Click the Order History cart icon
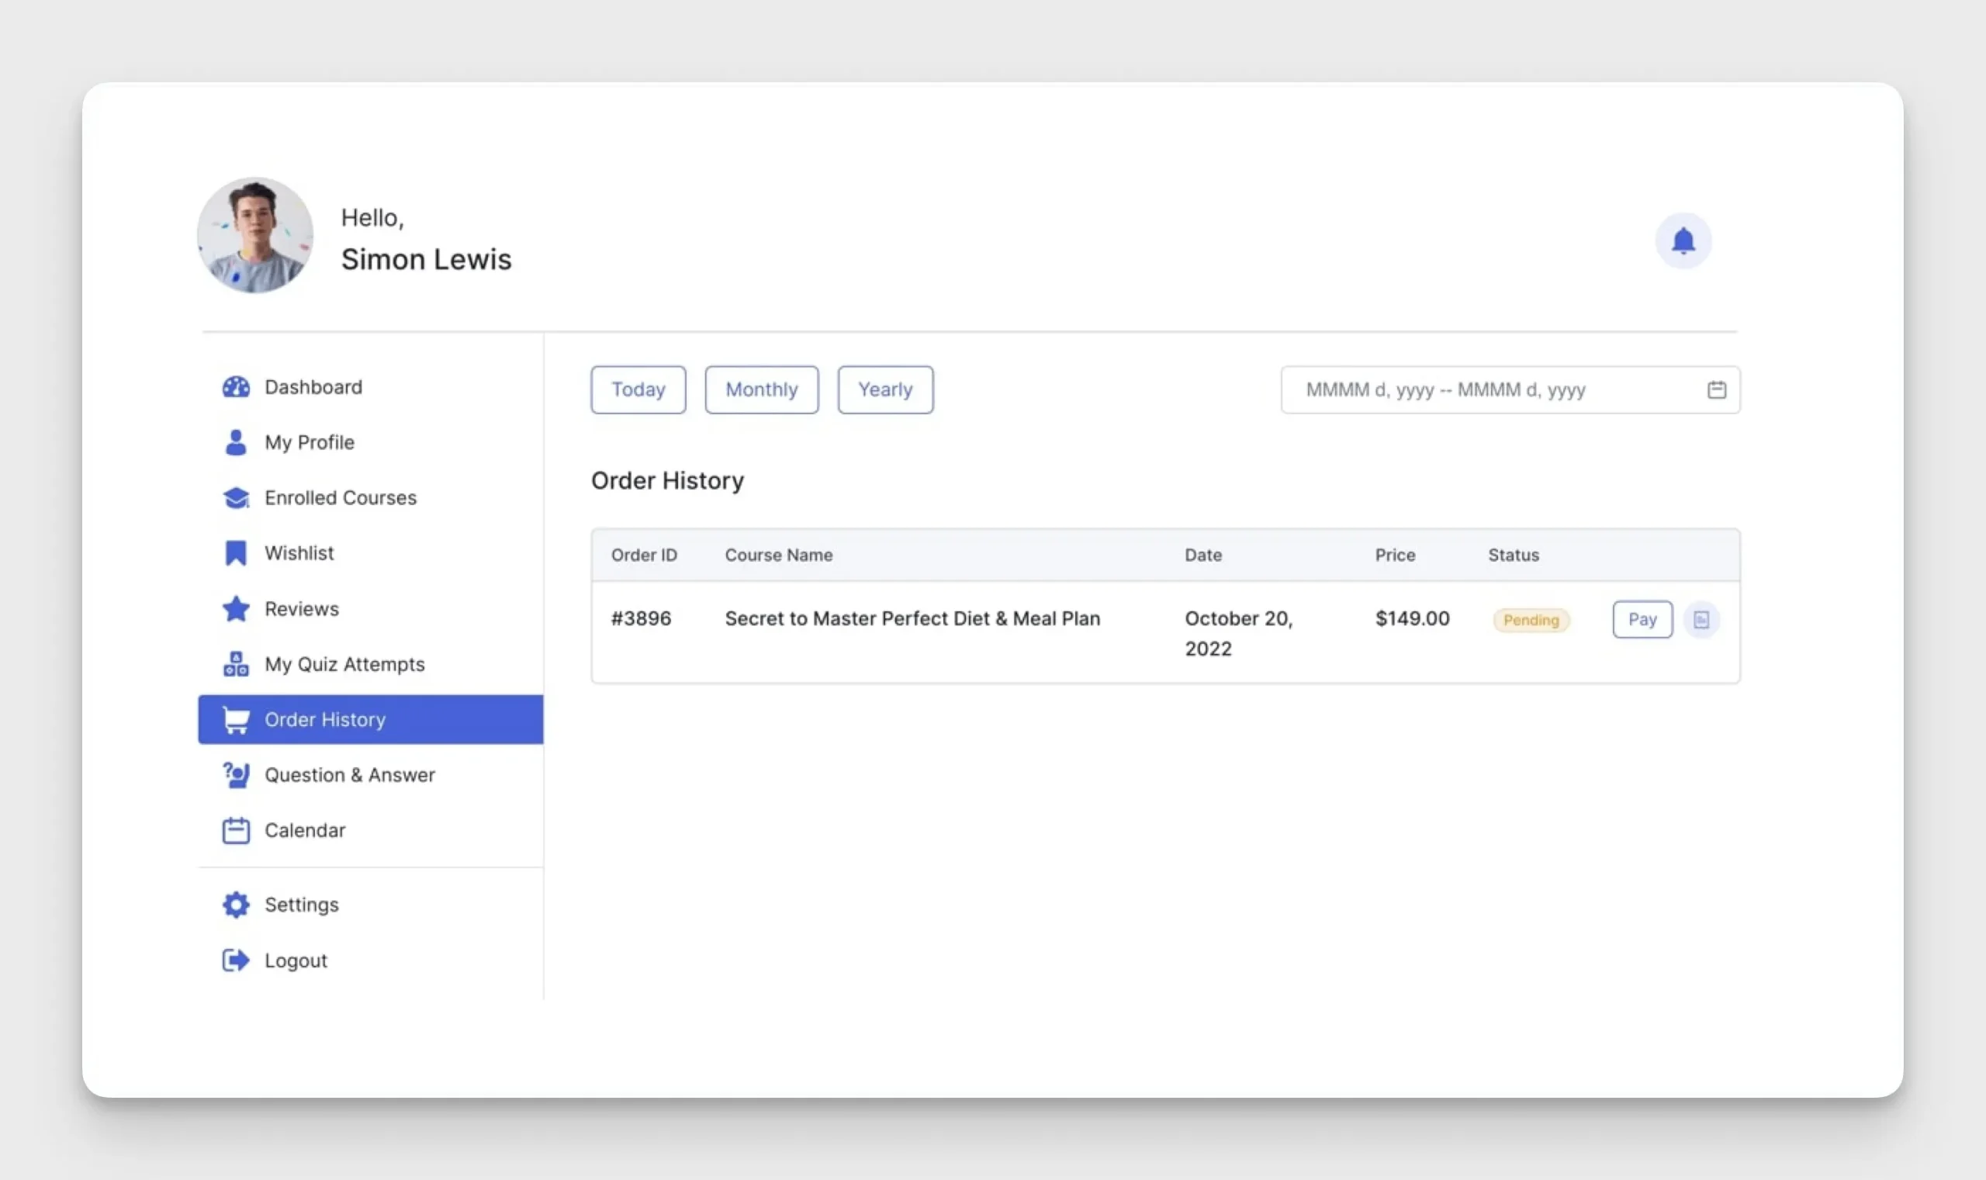 click(x=236, y=720)
